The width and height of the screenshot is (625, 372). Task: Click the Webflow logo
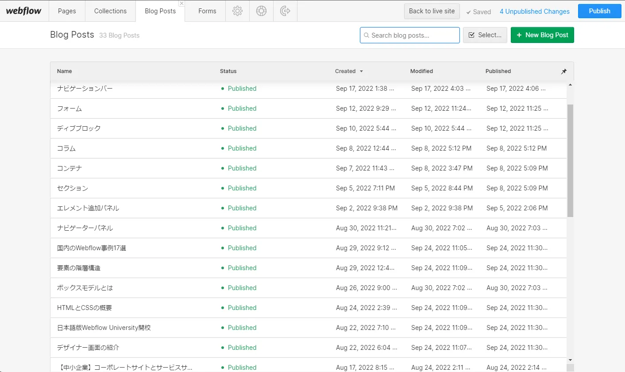coord(23,11)
